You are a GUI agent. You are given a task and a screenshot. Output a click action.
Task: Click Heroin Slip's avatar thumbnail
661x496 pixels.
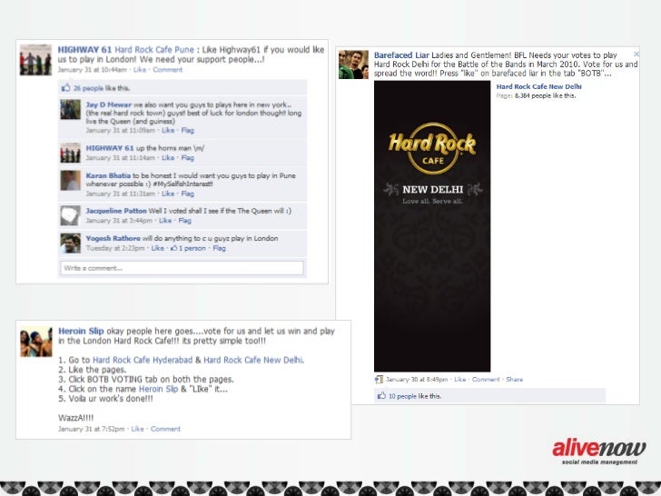pos(36,342)
